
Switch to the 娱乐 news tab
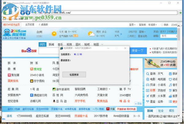(171, 110)
